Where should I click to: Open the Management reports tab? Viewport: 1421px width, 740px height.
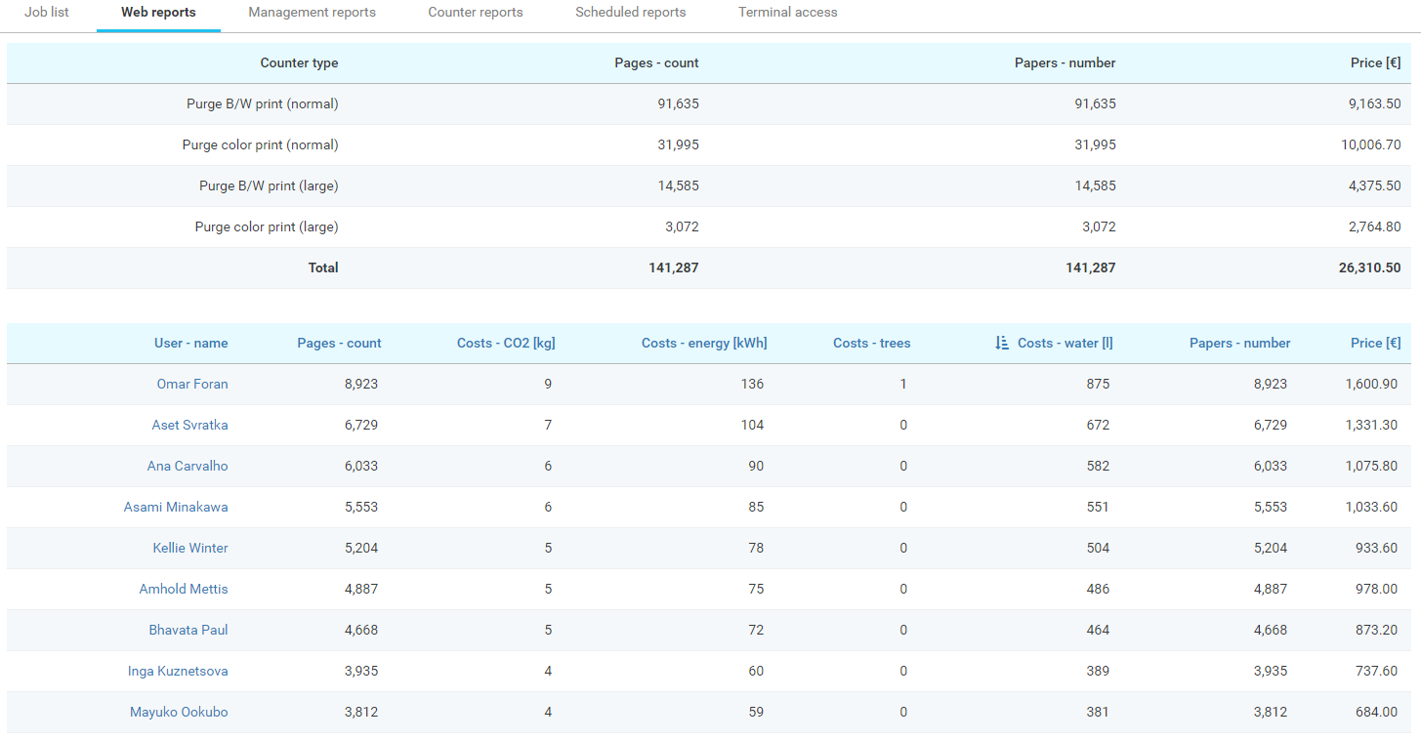coord(312,13)
